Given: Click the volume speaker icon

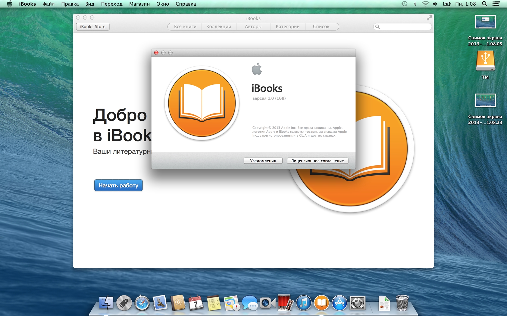Looking at the screenshot, I should click(435, 4).
